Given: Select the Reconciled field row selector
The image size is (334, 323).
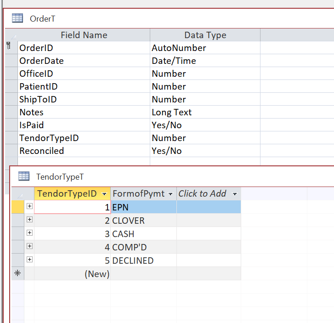Looking at the screenshot, I should 11,151.
